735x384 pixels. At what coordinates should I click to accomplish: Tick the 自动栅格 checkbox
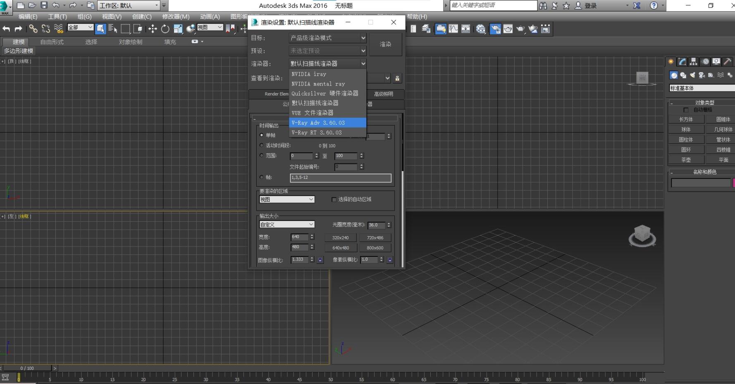[686, 110]
